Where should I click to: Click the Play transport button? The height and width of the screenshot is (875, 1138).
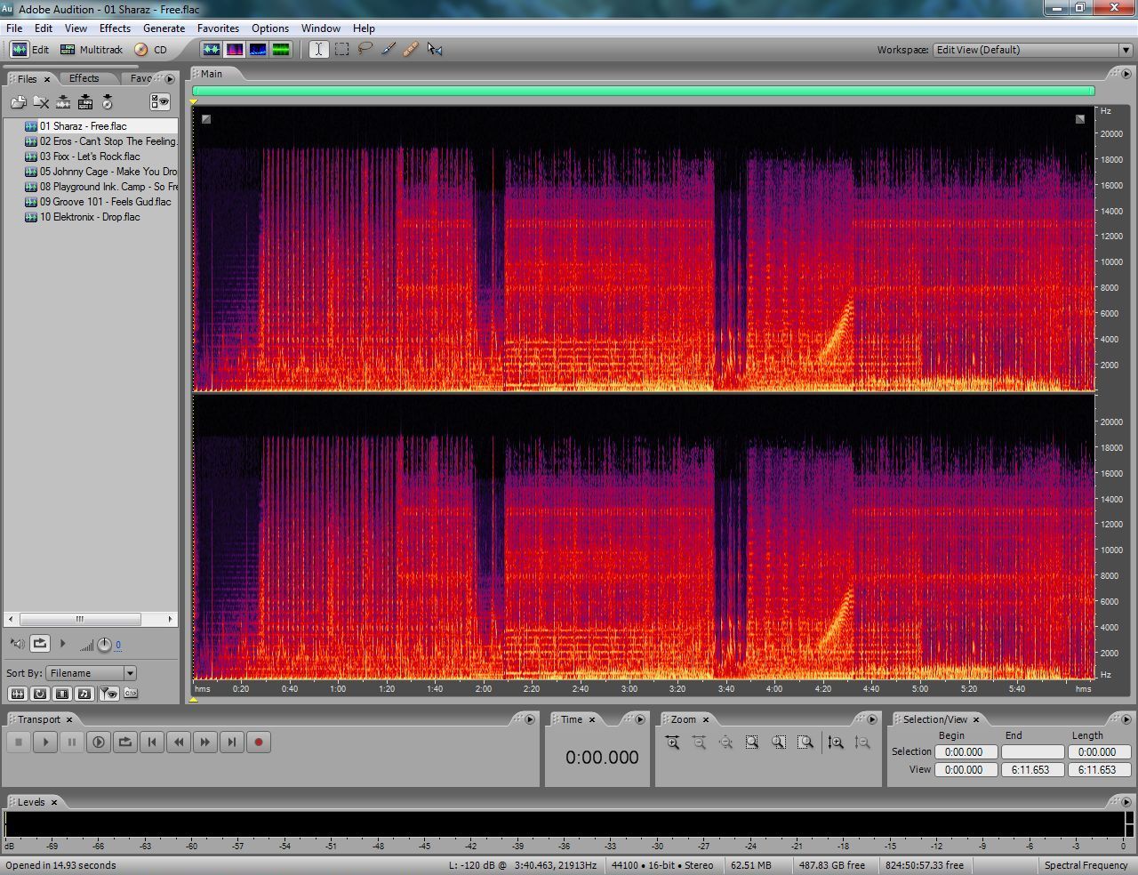[45, 742]
